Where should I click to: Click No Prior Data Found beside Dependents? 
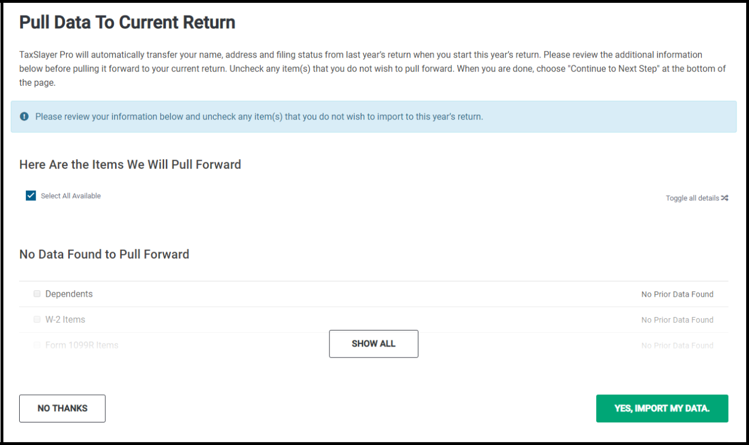[677, 294]
